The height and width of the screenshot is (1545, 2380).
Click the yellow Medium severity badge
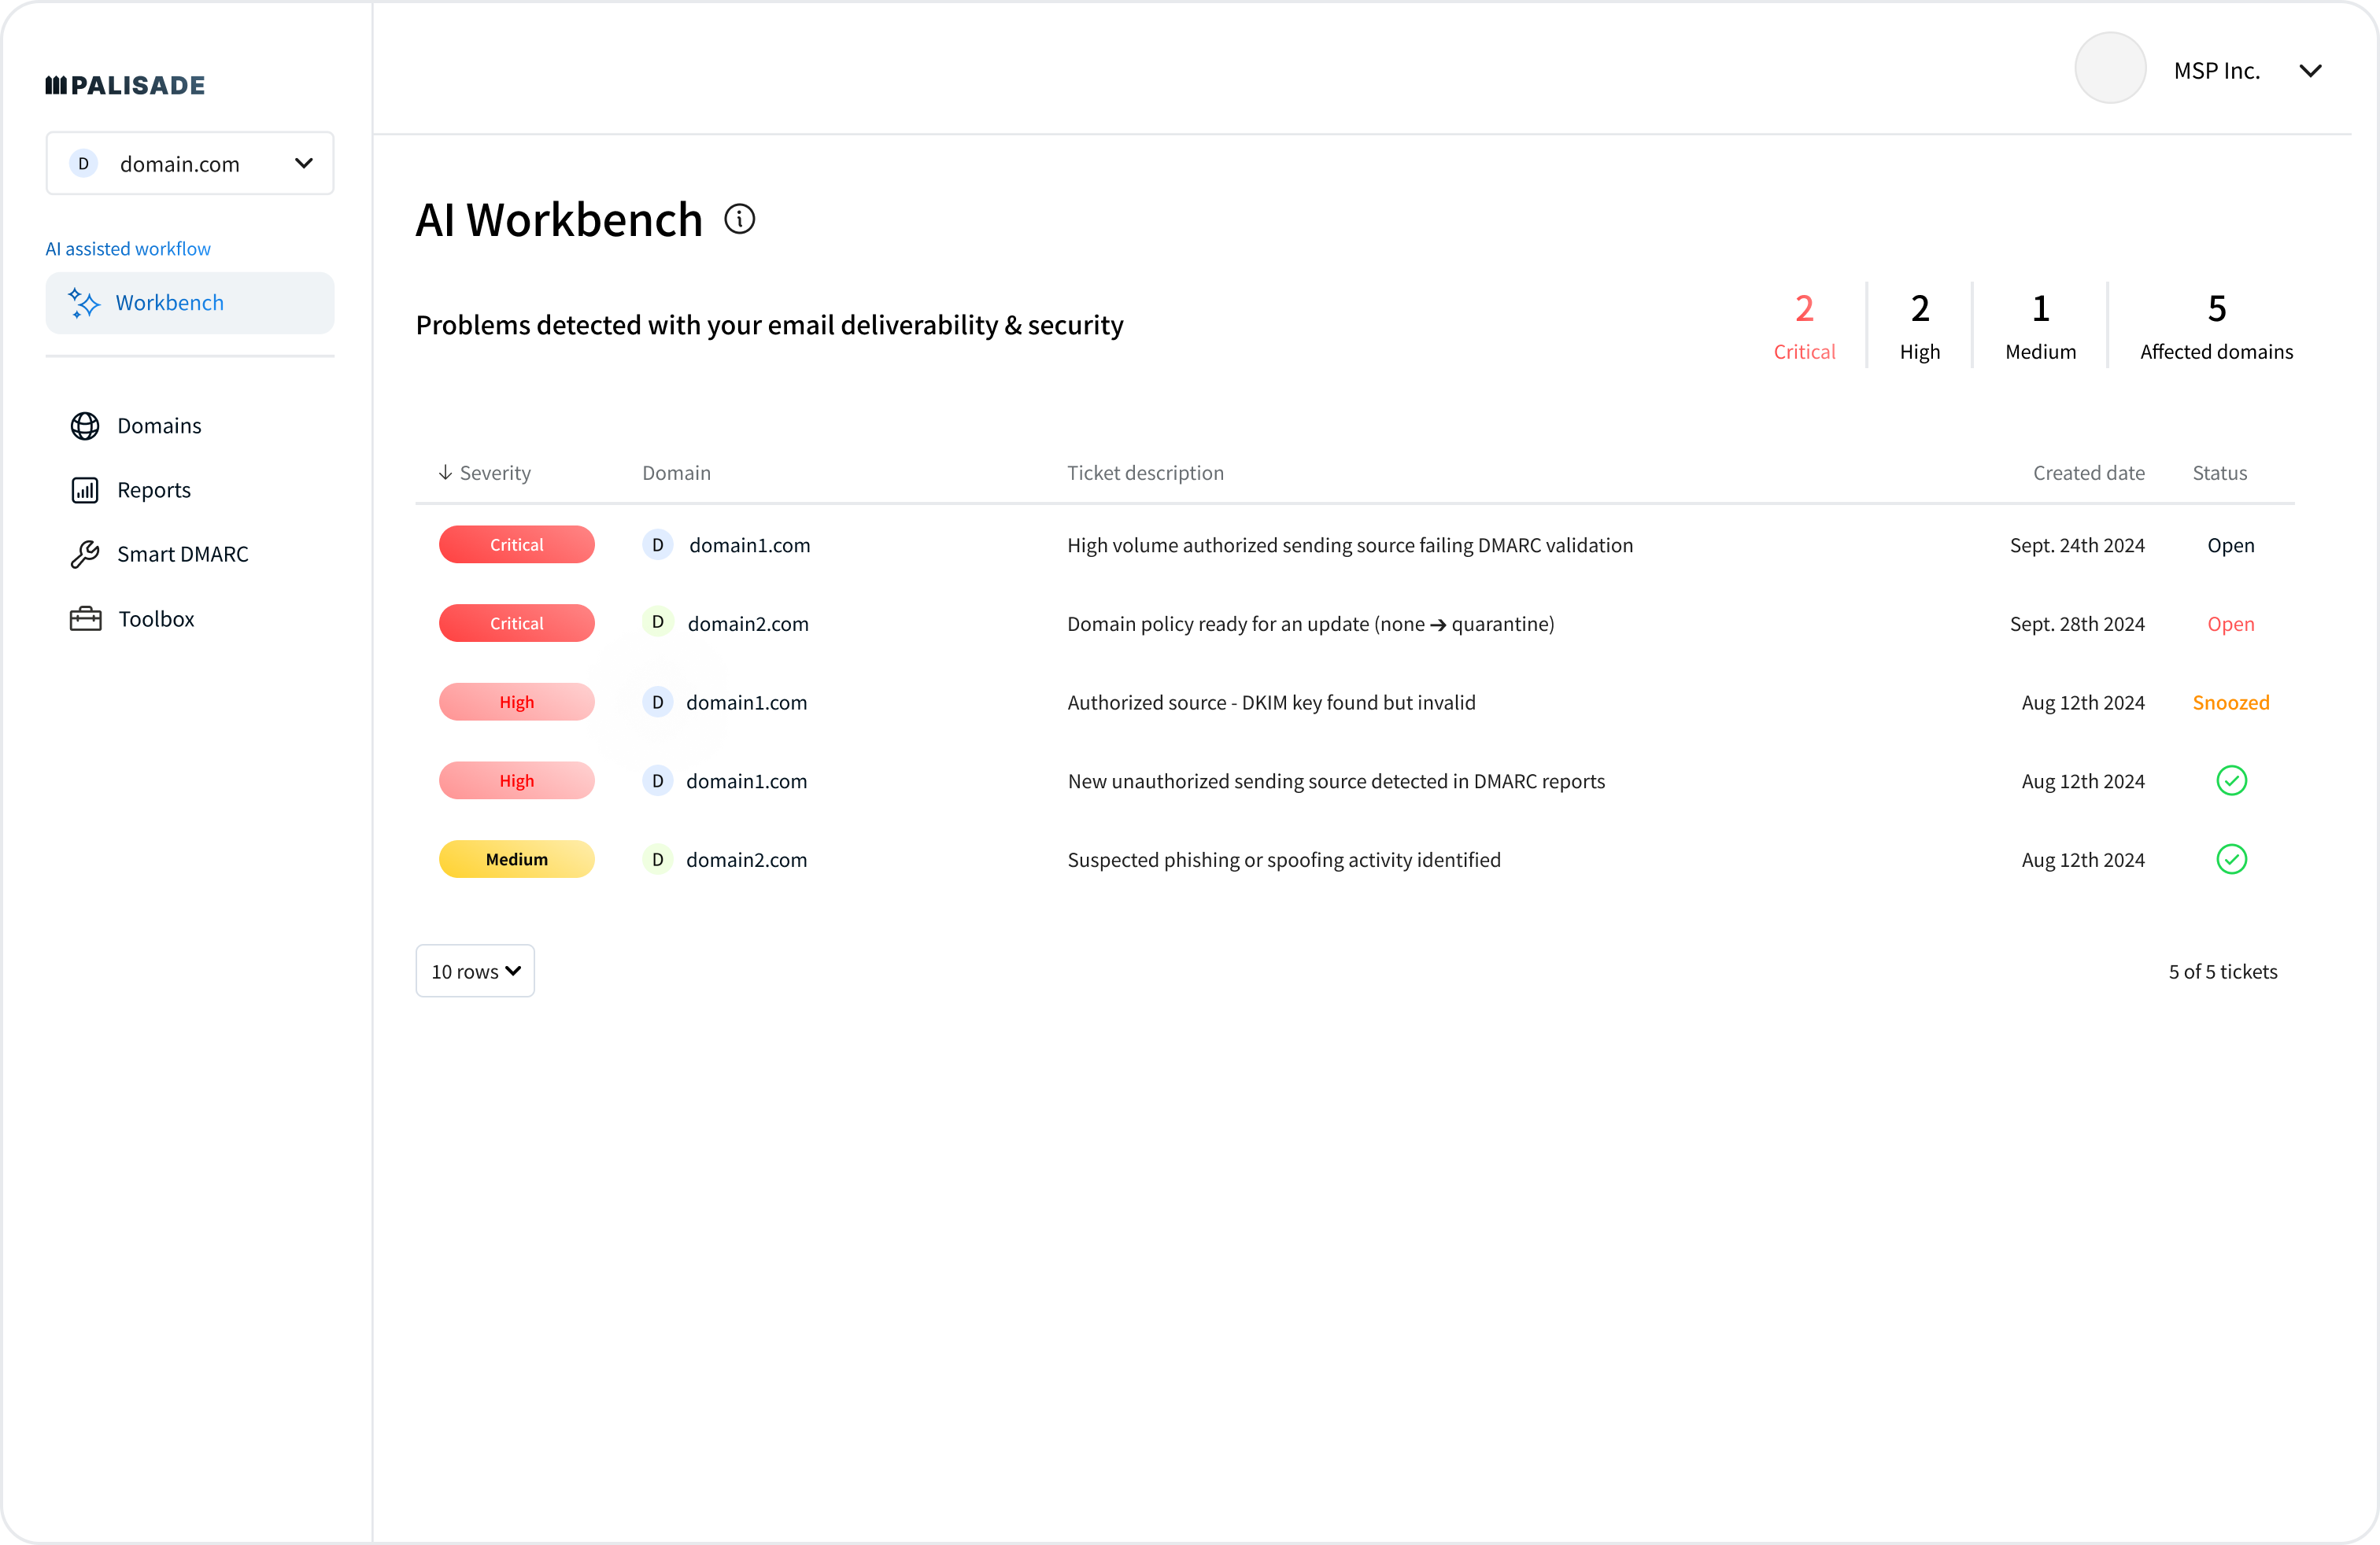516,860
